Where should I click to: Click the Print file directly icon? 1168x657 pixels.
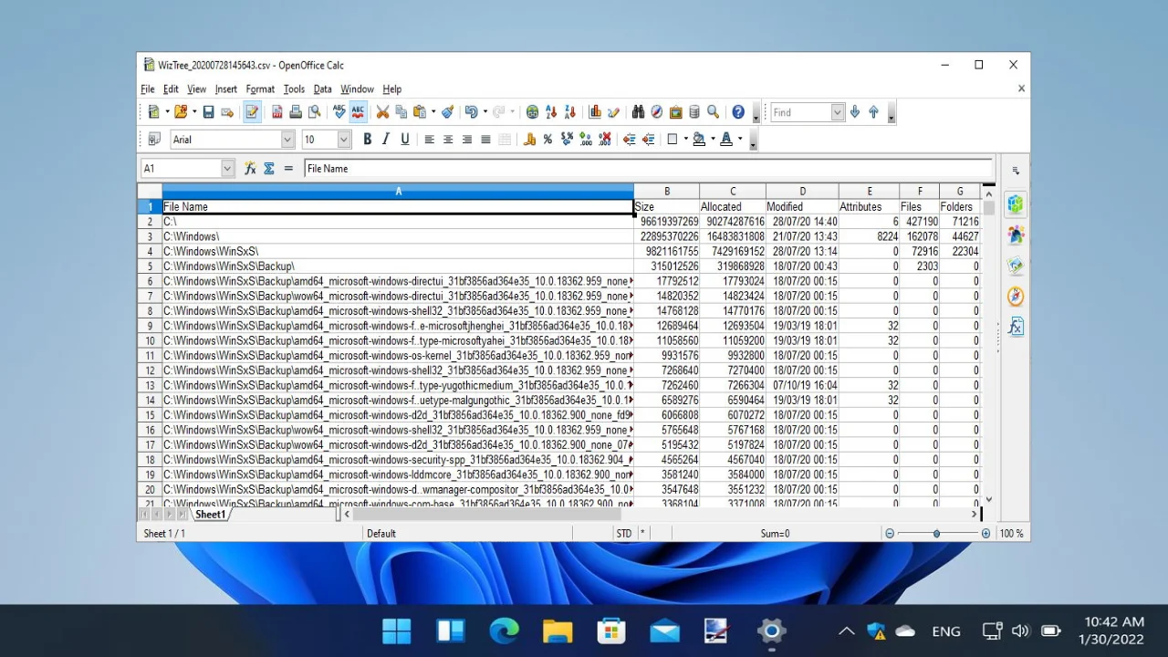click(x=296, y=112)
